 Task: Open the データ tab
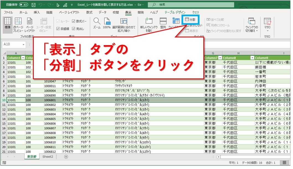102,12
